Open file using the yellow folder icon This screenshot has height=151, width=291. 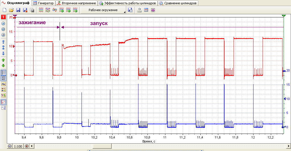click(11, 10)
